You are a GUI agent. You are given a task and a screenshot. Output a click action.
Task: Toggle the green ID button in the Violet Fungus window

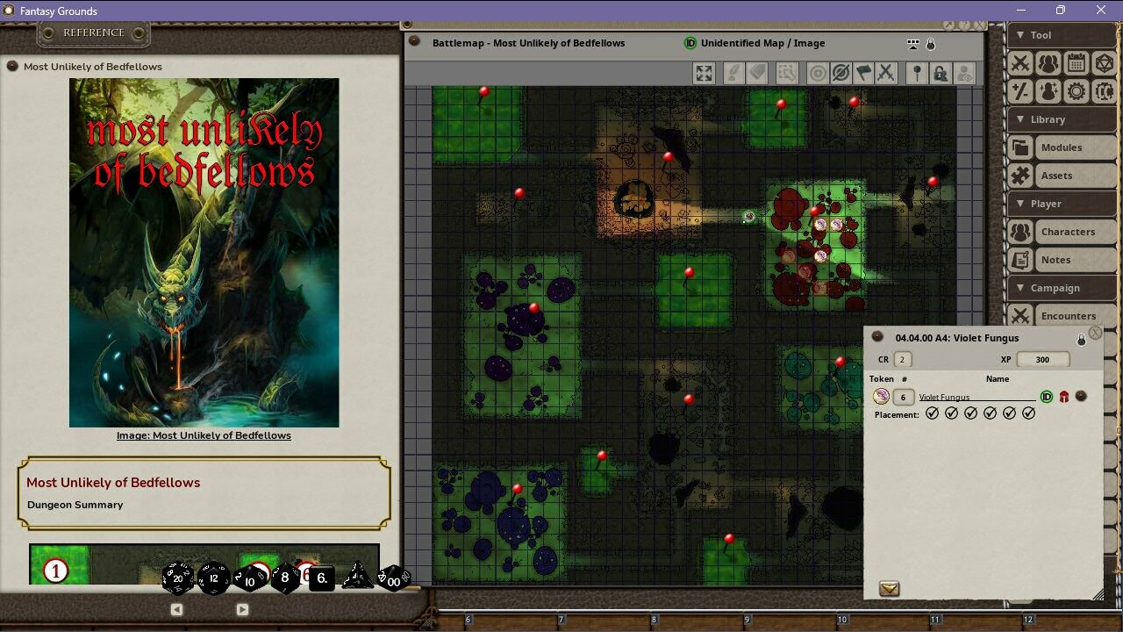[1047, 397]
